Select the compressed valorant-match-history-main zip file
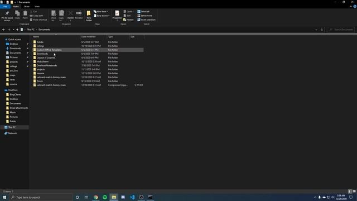 pos(88,85)
